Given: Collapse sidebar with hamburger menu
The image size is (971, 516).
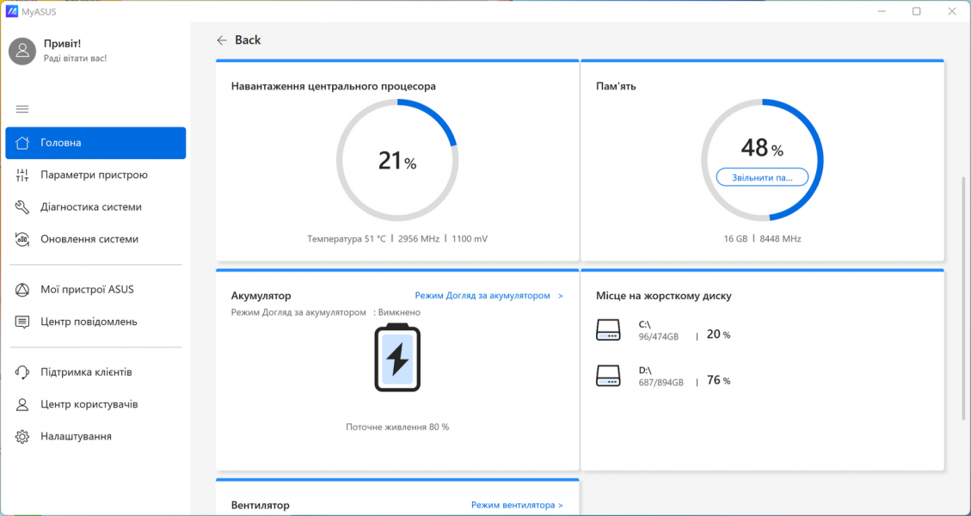Looking at the screenshot, I should point(22,109).
